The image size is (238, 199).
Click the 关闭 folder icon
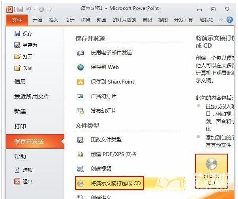coord(17,68)
